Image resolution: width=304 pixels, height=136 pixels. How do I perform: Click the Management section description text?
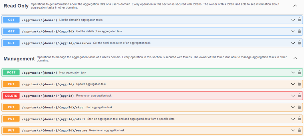click(162, 59)
